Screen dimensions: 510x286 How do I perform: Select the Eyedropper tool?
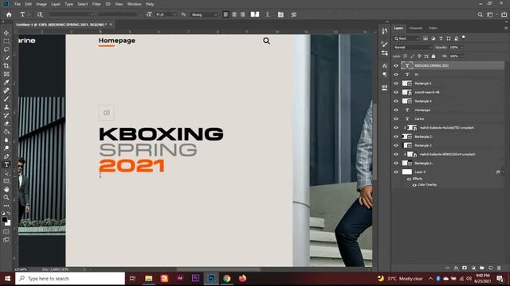tap(6, 83)
